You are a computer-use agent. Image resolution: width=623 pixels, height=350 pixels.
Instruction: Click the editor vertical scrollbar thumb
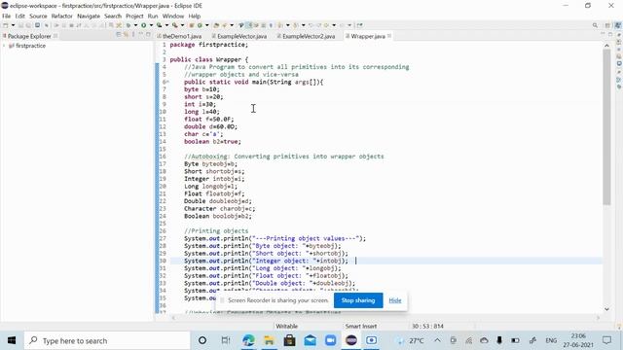coord(606,127)
